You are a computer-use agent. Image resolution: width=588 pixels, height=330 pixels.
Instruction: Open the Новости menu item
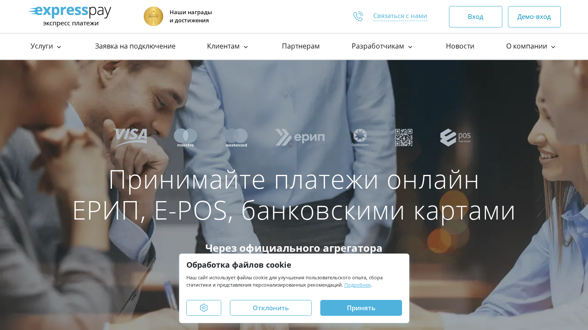[460, 46]
